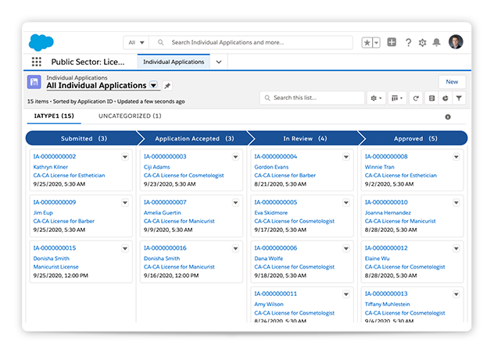The height and width of the screenshot is (356, 494).
Task: Open the user profile avatar
Action: click(x=456, y=42)
